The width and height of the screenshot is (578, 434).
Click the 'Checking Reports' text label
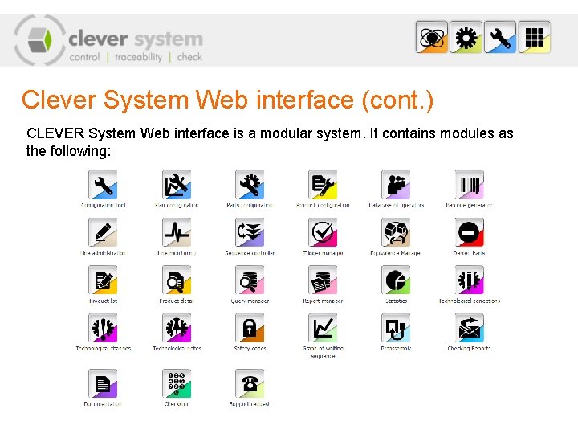click(x=469, y=348)
